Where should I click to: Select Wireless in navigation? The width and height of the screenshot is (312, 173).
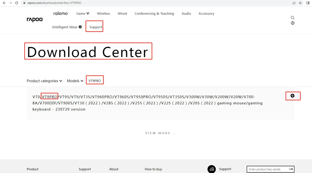point(104,13)
